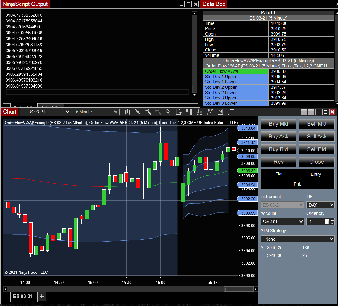
Task: Click the PnL display cell
Action: click(x=297, y=184)
